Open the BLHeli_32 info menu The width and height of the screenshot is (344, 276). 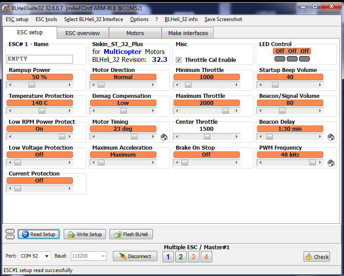pos(181,19)
